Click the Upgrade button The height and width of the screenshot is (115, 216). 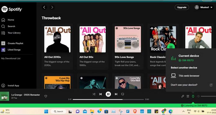[x=182, y=7]
